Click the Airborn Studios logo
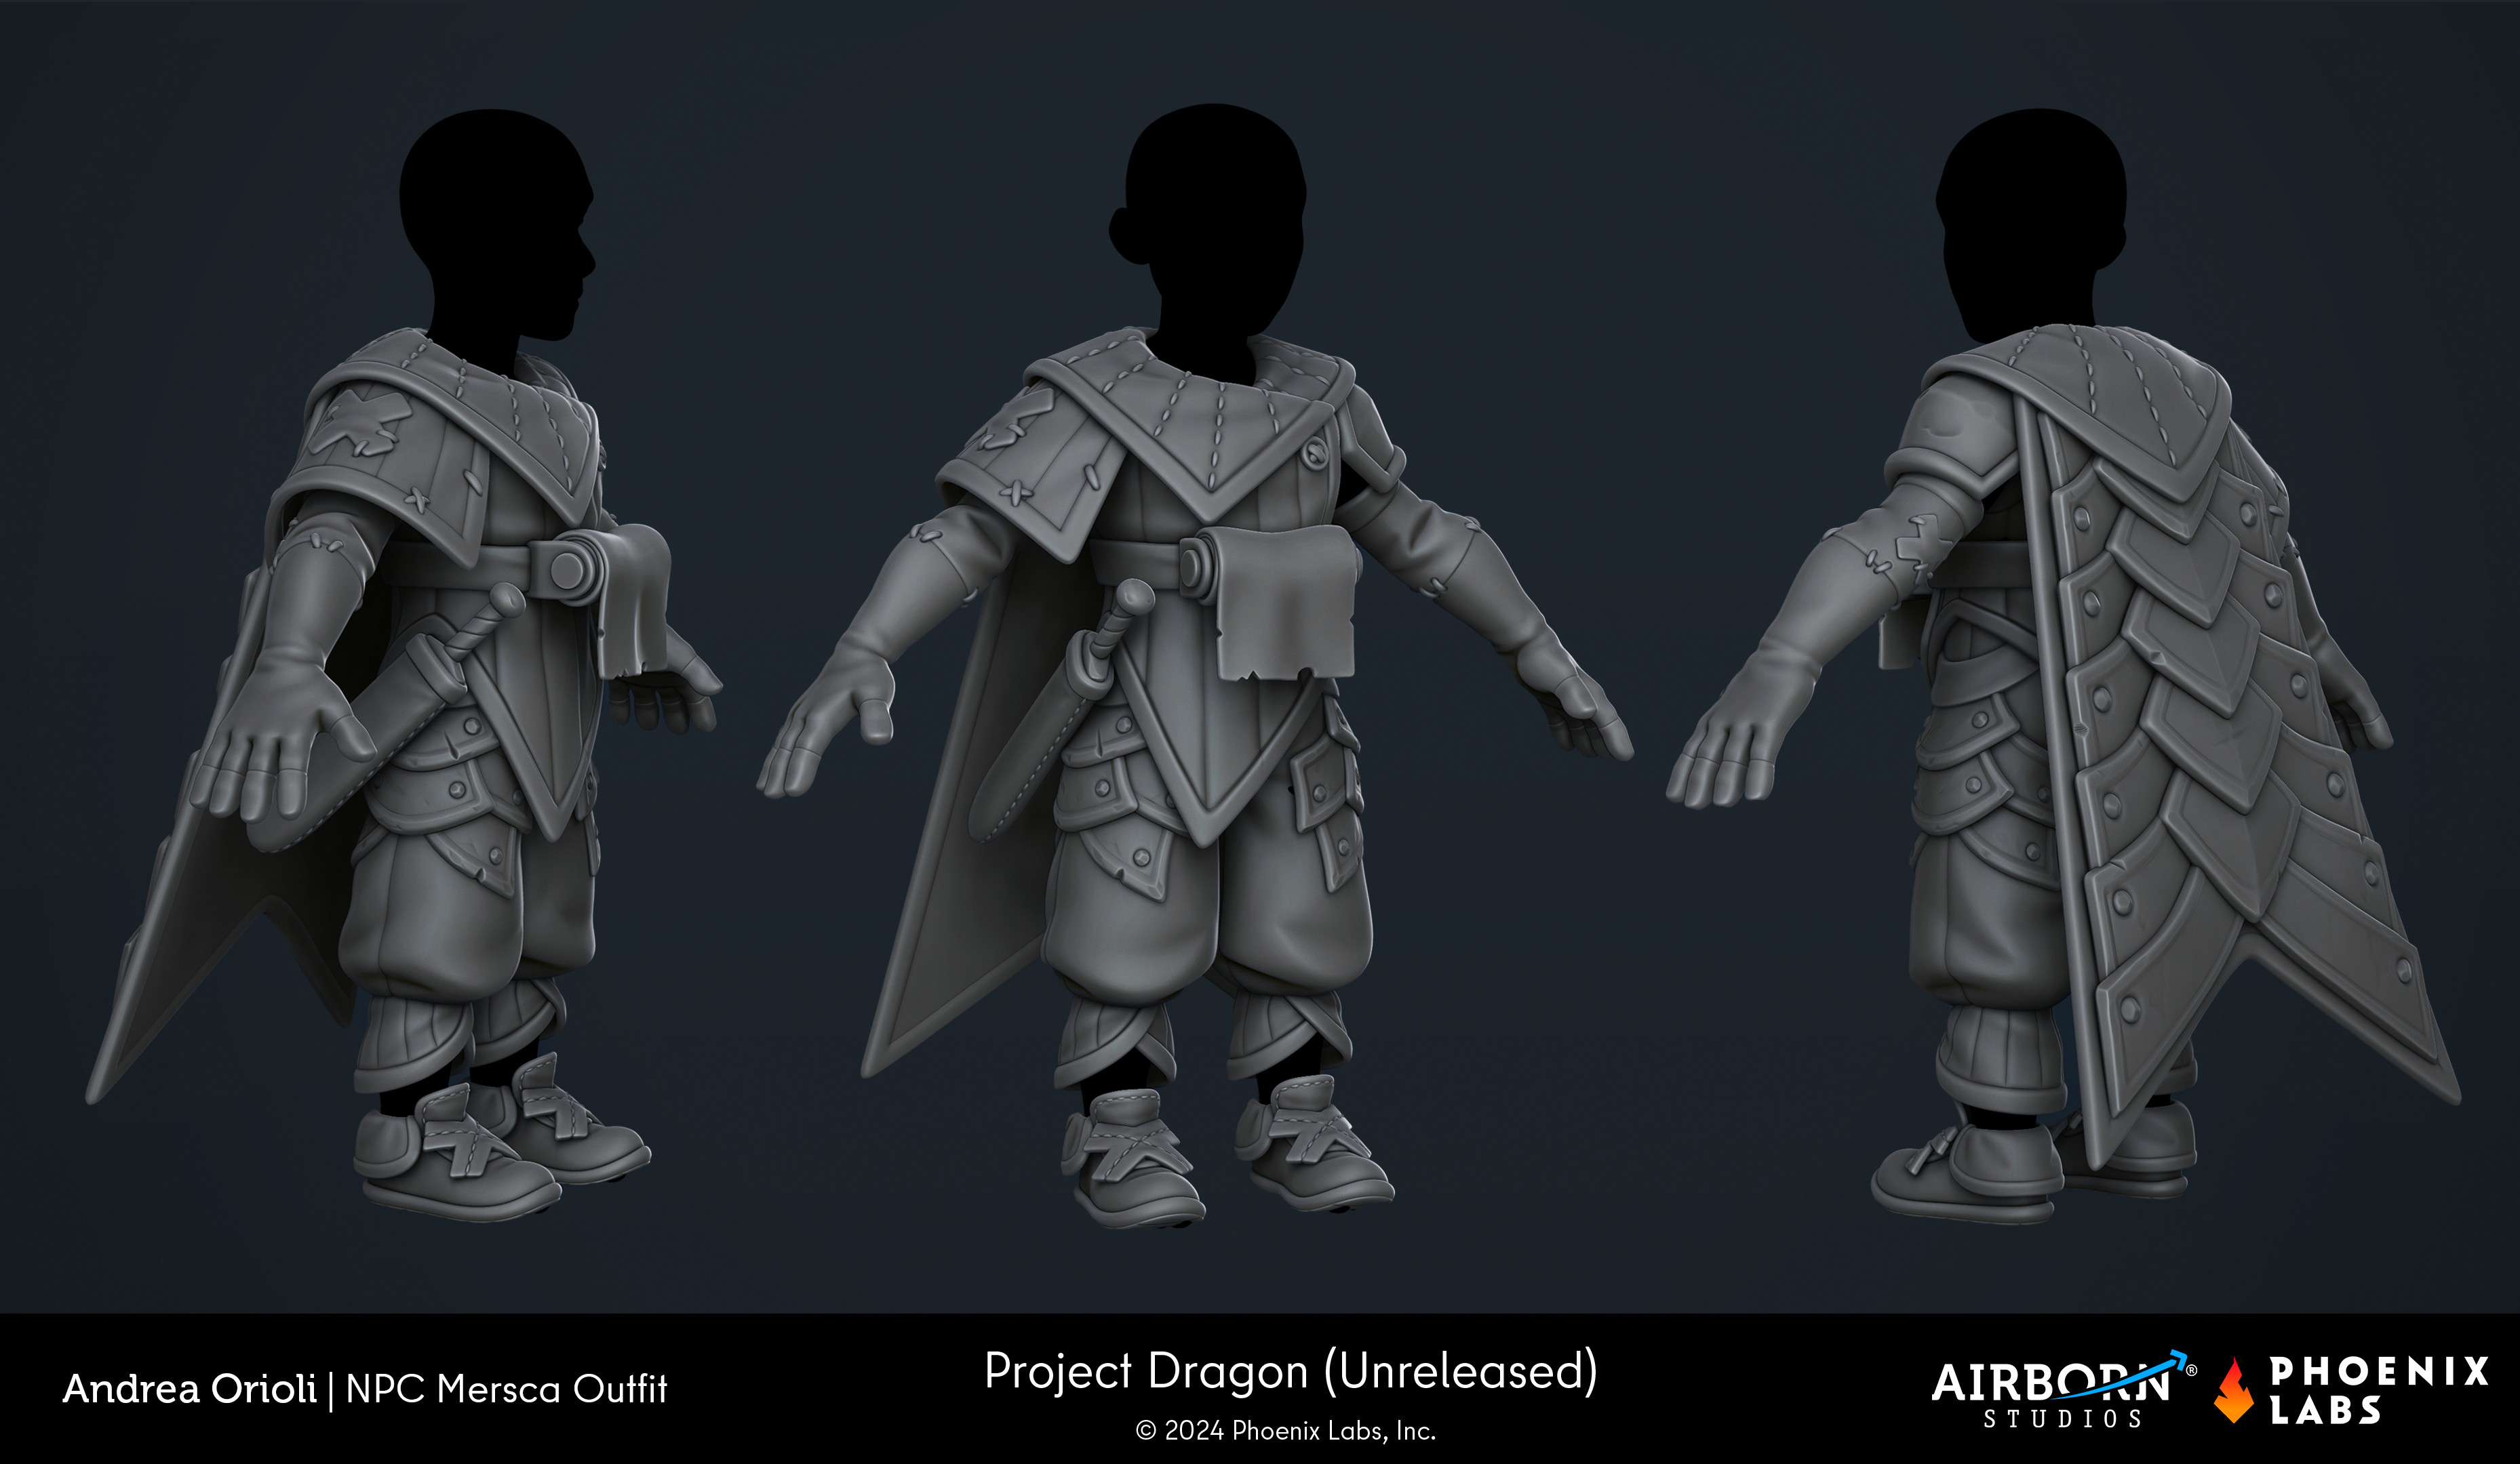The width and height of the screenshot is (2520, 1464). [2063, 1390]
